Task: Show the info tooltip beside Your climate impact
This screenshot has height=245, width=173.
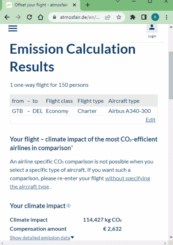Action: coord(68,206)
